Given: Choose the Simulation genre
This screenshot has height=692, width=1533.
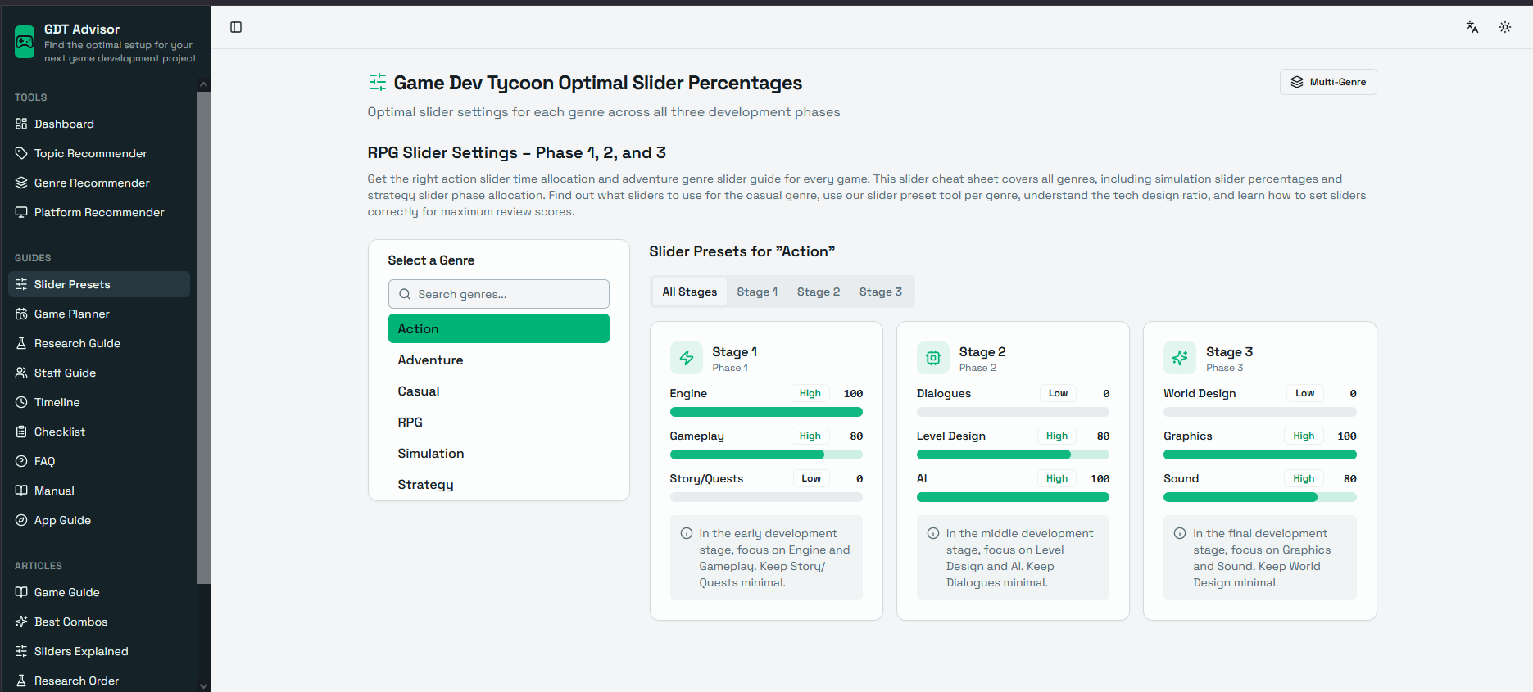Looking at the screenshot, I should click(x=499, y=453).
